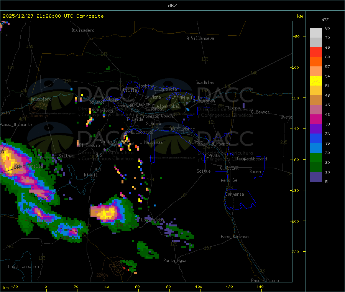This screenshot has height=292, width=345.
Task: Click the Lag.Llancanelo map label
Action: 24,267
